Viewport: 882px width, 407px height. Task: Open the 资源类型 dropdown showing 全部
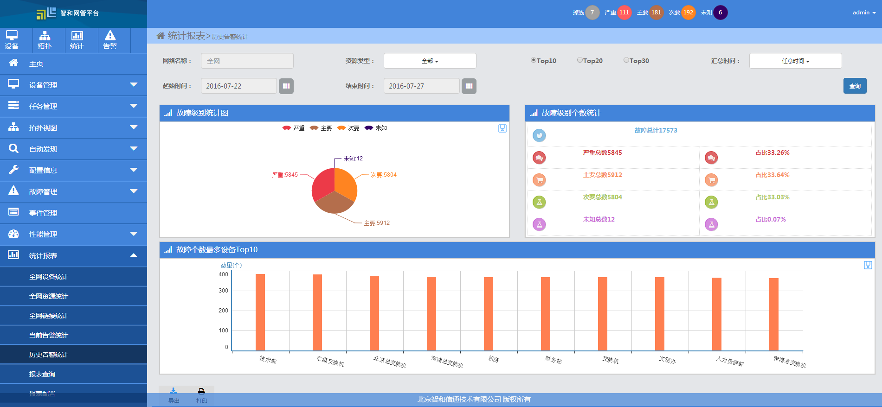pyautogui.click(x=430, y=61)
